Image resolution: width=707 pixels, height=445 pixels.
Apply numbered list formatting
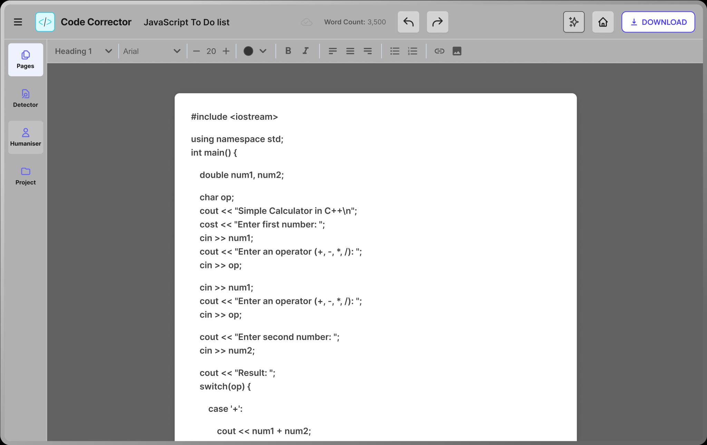413,51
